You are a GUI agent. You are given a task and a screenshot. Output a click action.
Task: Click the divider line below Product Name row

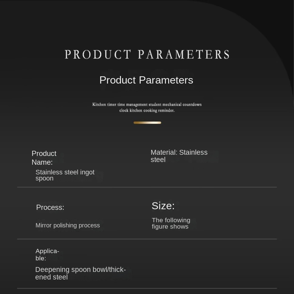pos(147,187)
